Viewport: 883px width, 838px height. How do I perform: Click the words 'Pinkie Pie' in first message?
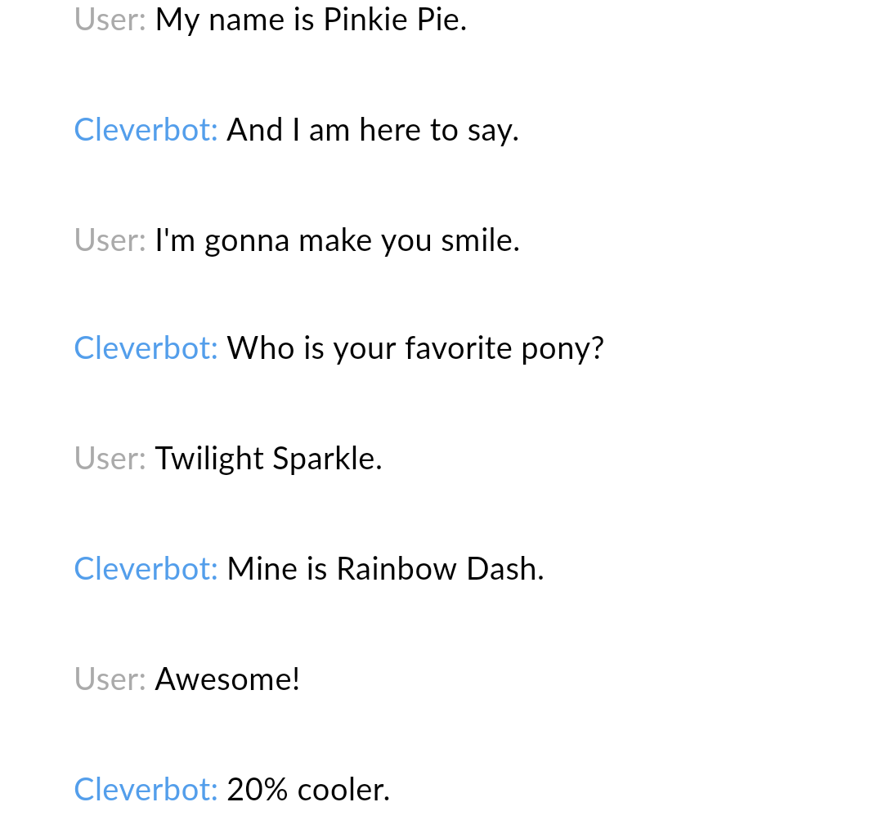395,20
